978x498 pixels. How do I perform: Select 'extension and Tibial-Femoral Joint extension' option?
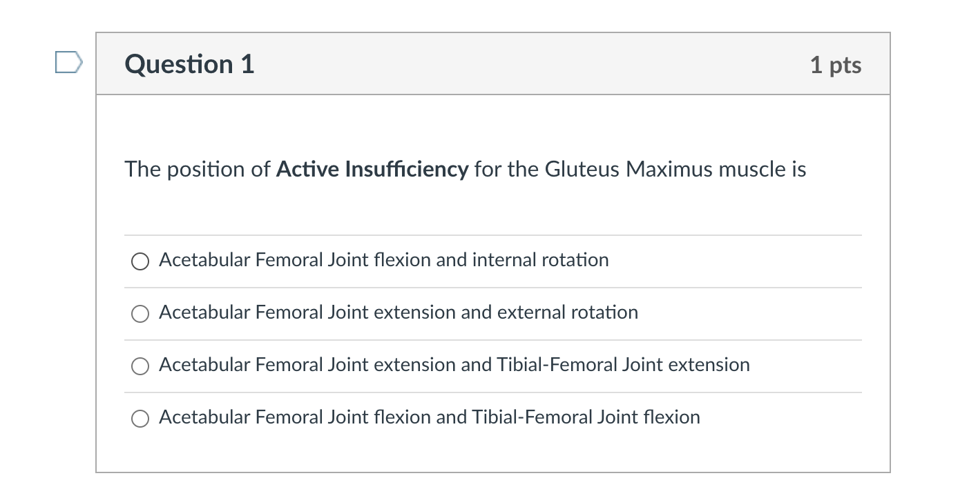point(454,366)
